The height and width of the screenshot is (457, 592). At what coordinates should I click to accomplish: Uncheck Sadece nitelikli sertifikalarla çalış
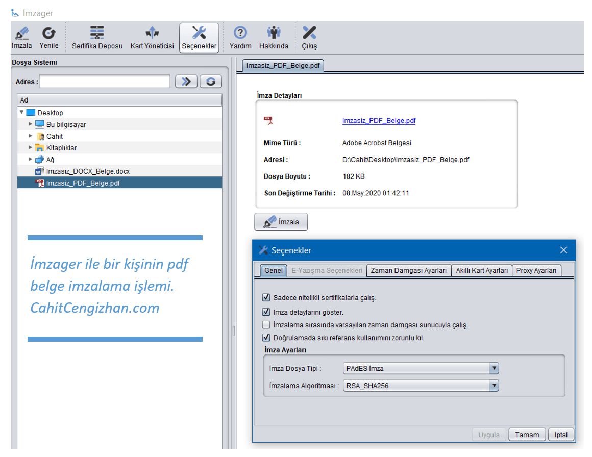265,298
